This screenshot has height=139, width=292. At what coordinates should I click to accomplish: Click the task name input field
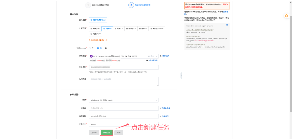coord(124,67)
